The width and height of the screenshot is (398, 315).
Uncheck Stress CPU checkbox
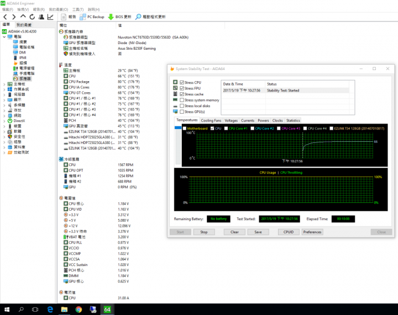(182, 83)
